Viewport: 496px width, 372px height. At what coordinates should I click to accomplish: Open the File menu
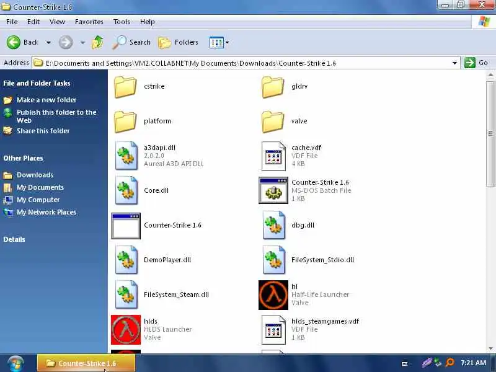click(x=12, y=22)
